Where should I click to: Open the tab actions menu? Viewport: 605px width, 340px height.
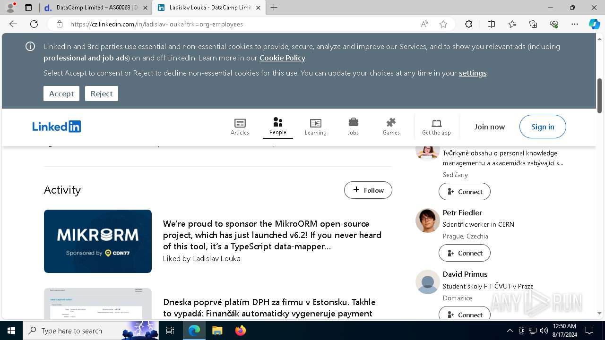click(28, 8)
